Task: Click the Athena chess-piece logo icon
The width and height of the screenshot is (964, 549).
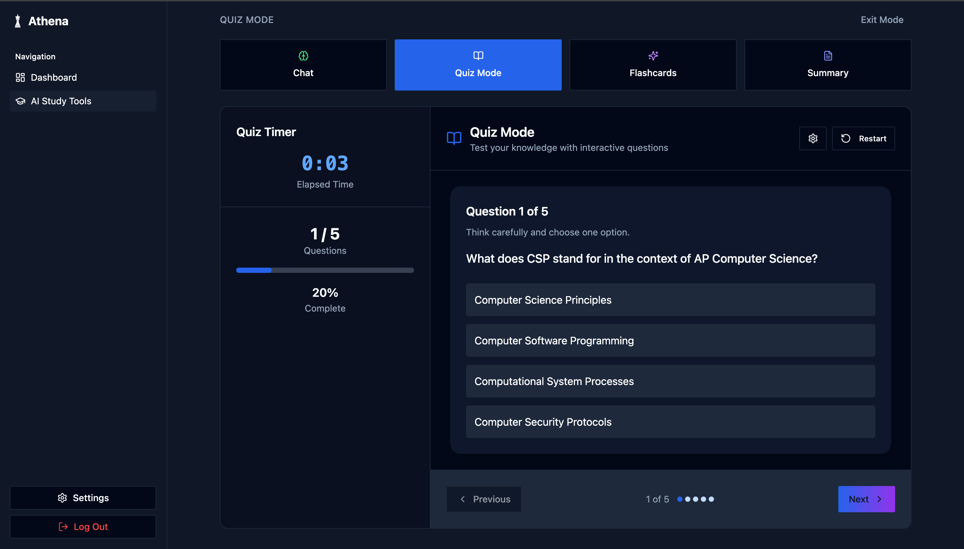Action: (x=17, y=21)
